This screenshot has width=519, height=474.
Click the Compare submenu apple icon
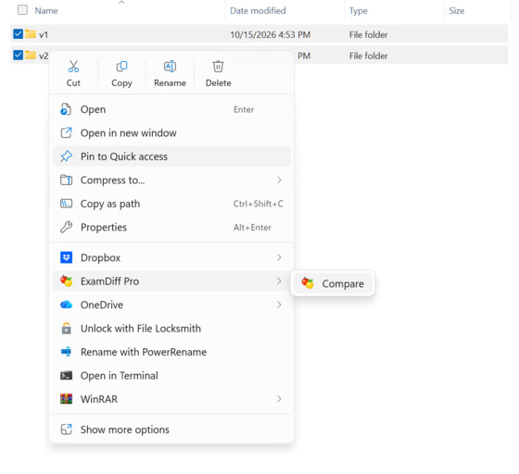[x=308, y=283]
